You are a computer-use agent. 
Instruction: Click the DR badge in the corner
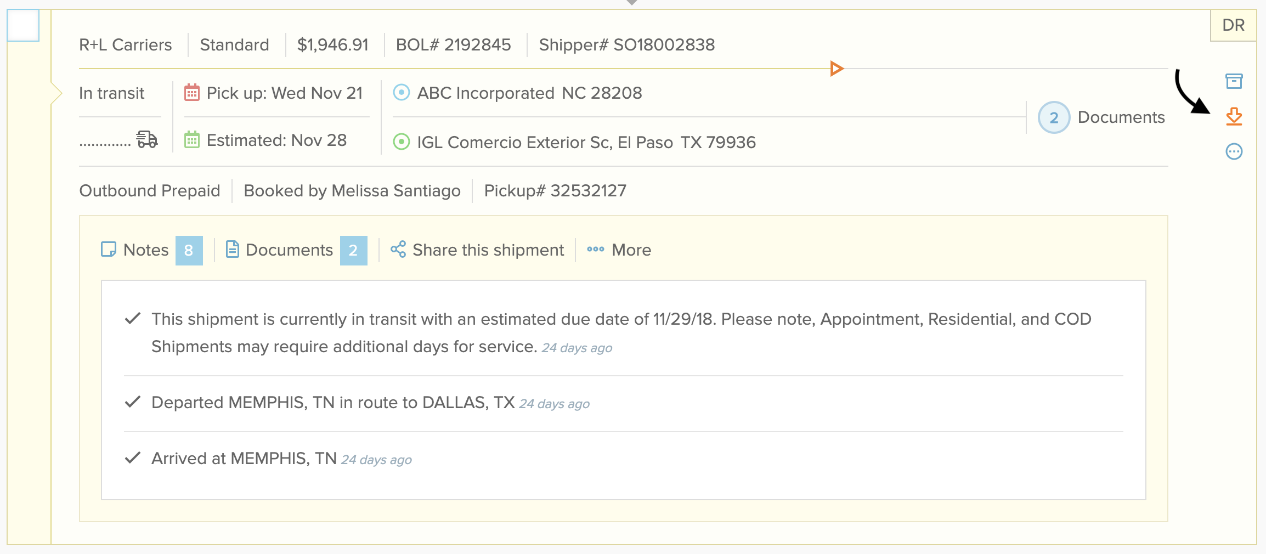(1233, 25)
